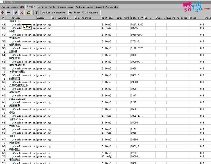Sort by Bytes column header

[x=197, y=18]
